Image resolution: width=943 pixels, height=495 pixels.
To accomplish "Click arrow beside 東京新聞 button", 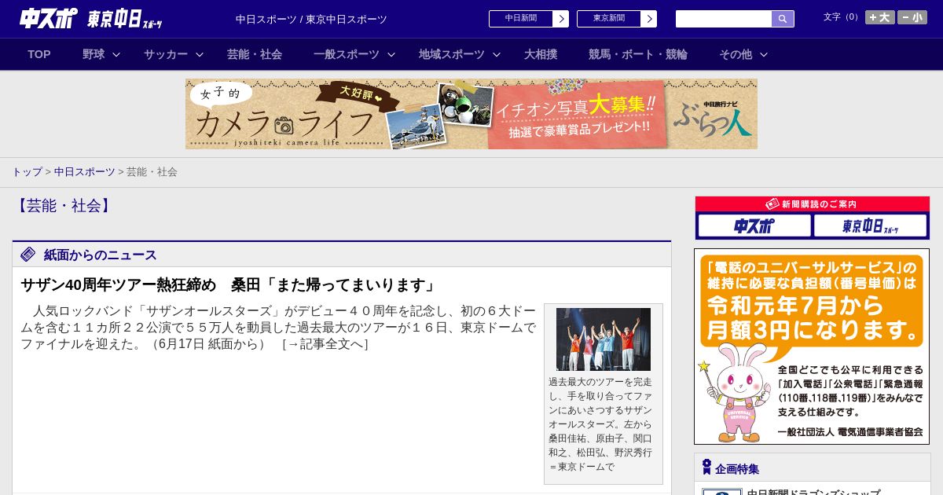I will 649,19.
